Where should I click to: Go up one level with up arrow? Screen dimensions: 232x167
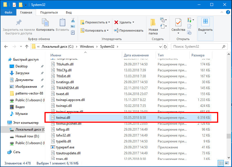(27, 47)
